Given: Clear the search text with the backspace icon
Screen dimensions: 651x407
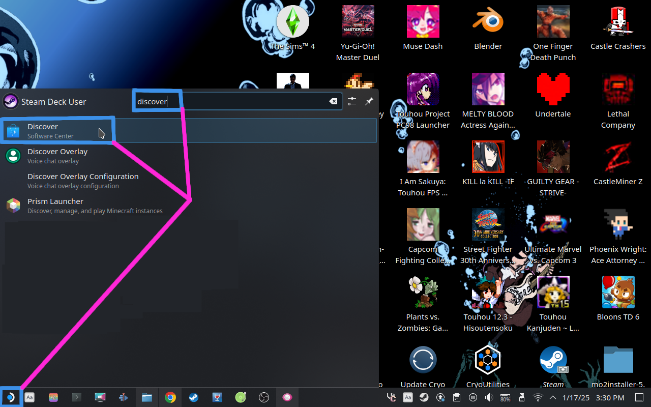Looking at the screenshot, I should [x=333, y=101].
